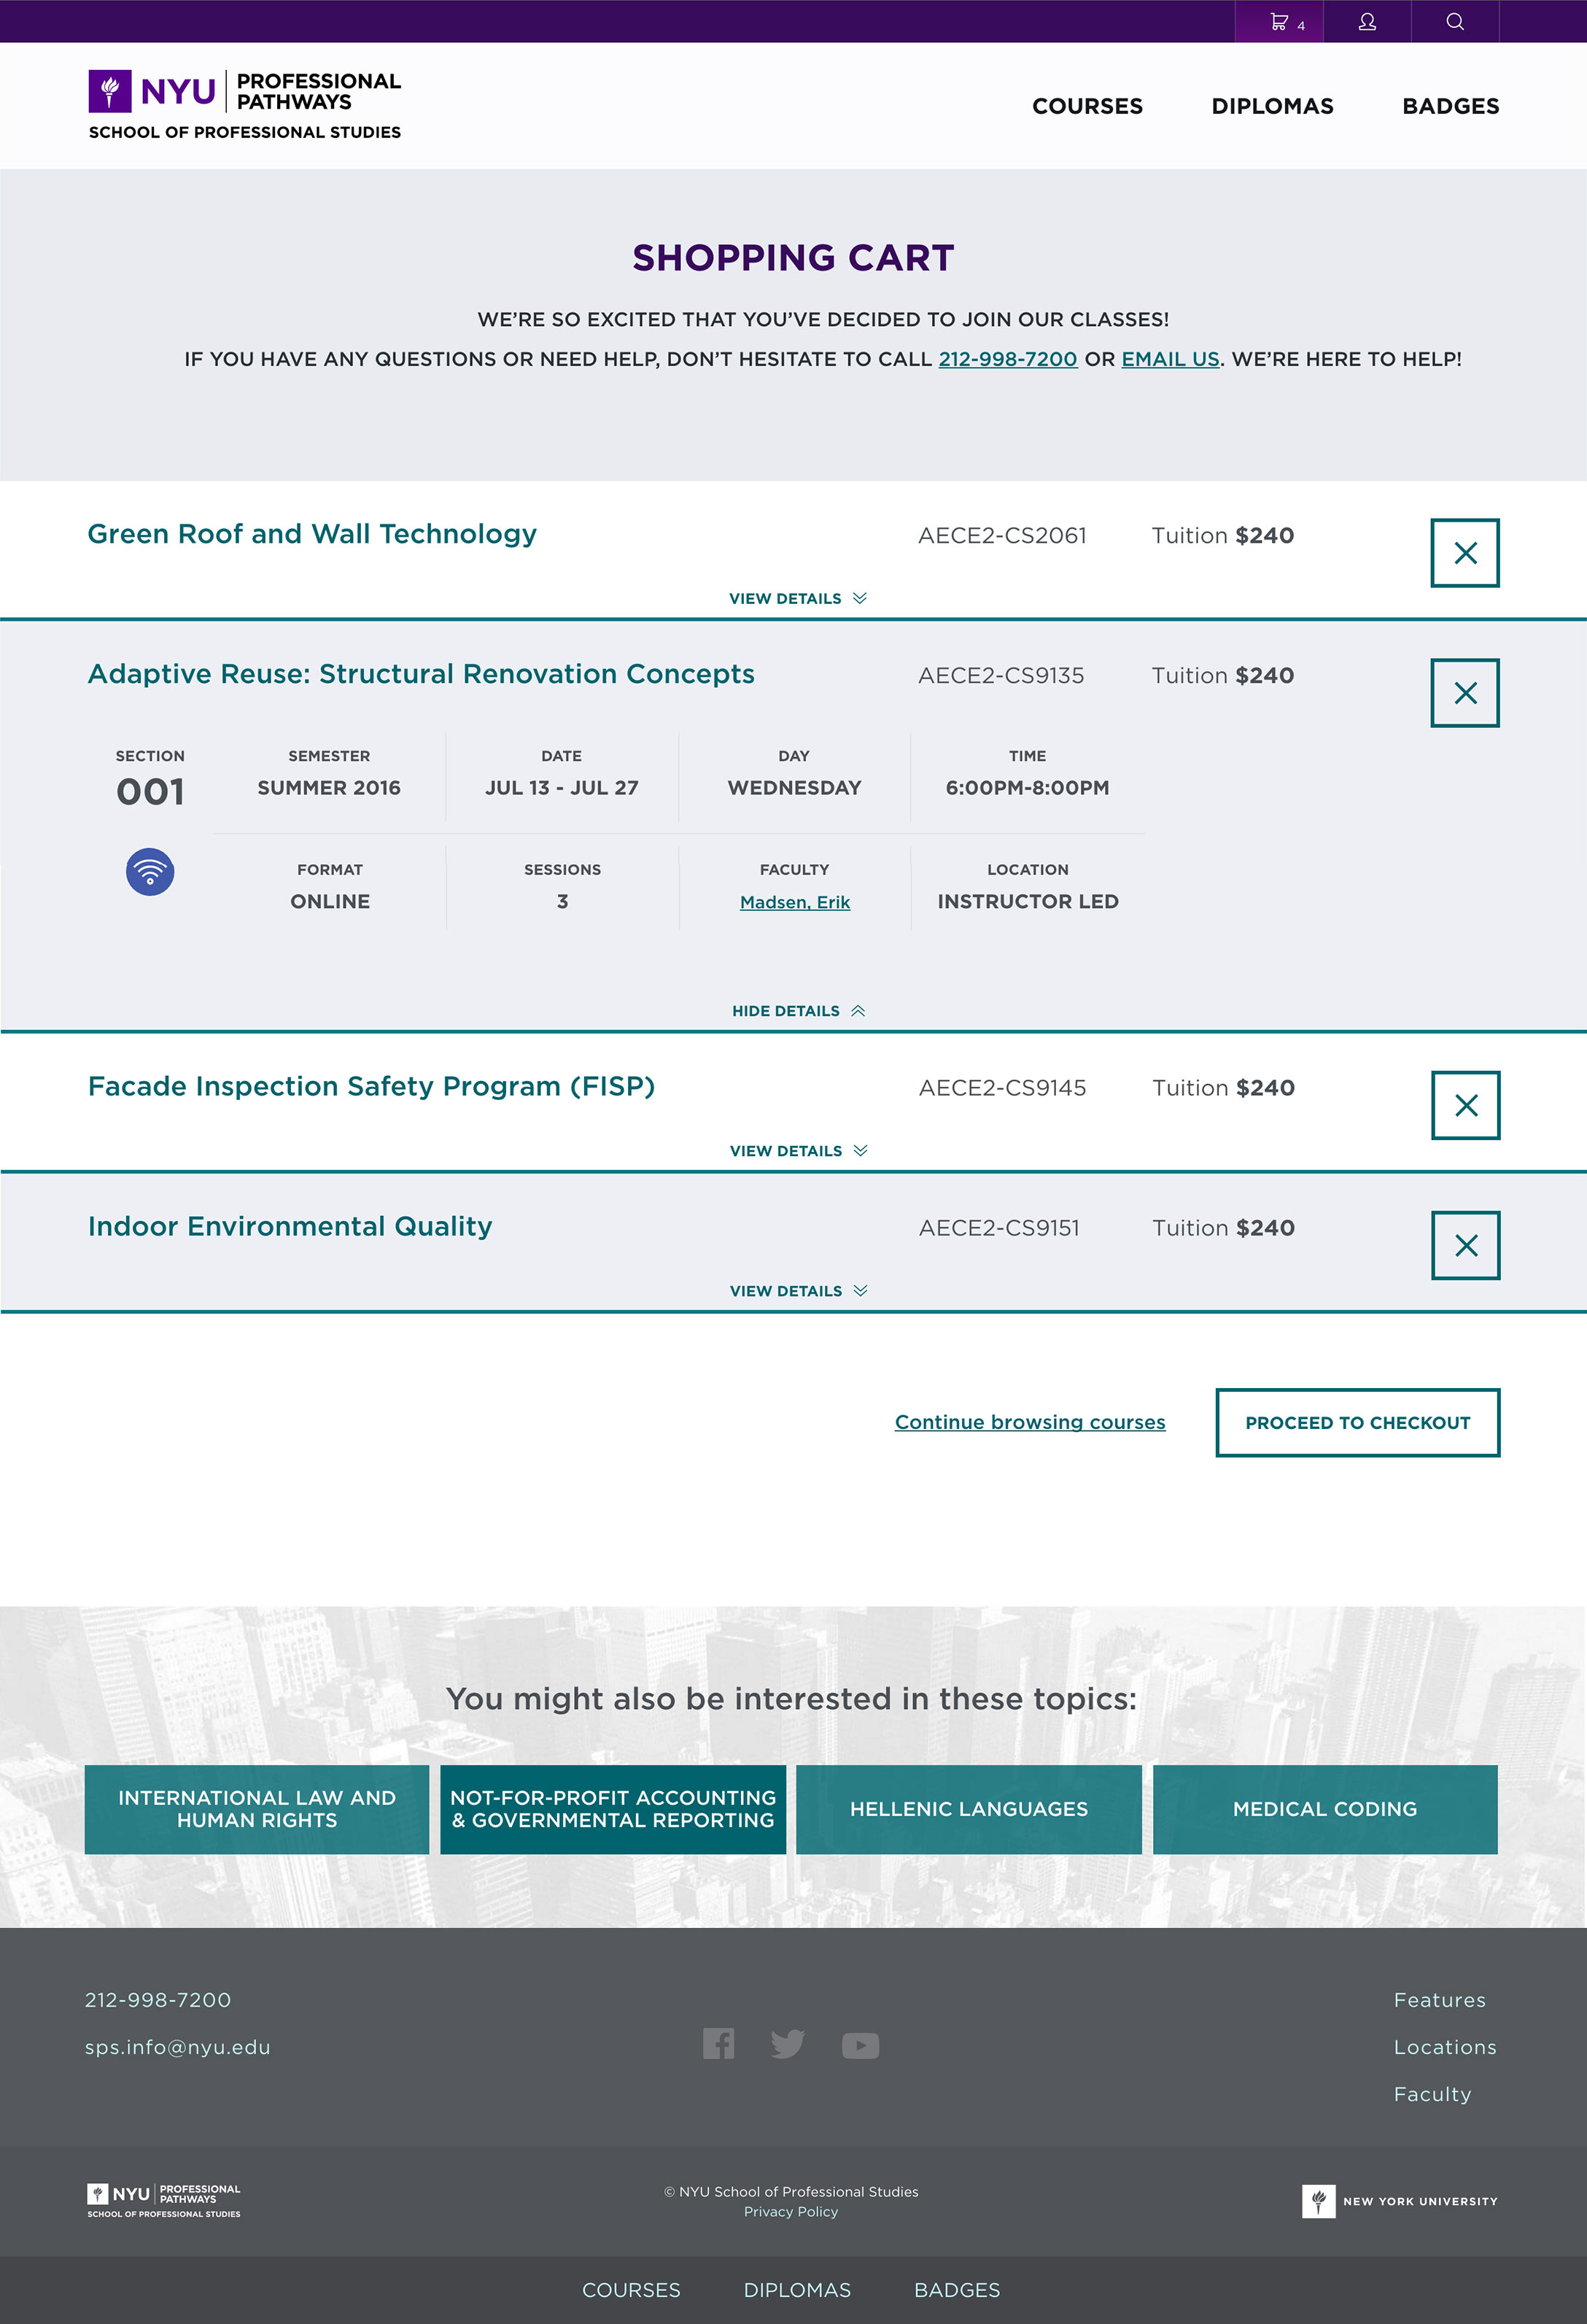
Task: Expand View Details for Green Roof course
Action: [x=798, y=598]
